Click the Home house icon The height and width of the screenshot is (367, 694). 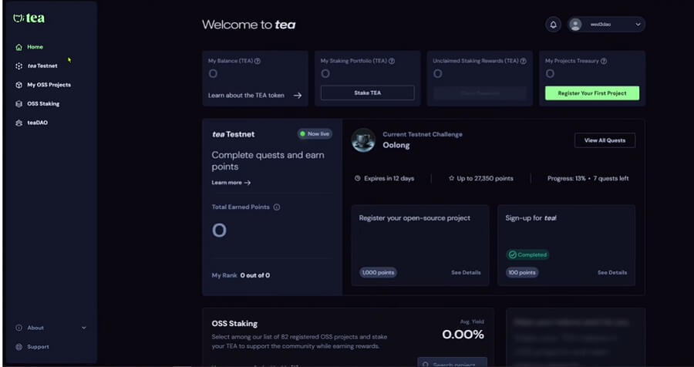click(19, 47)
